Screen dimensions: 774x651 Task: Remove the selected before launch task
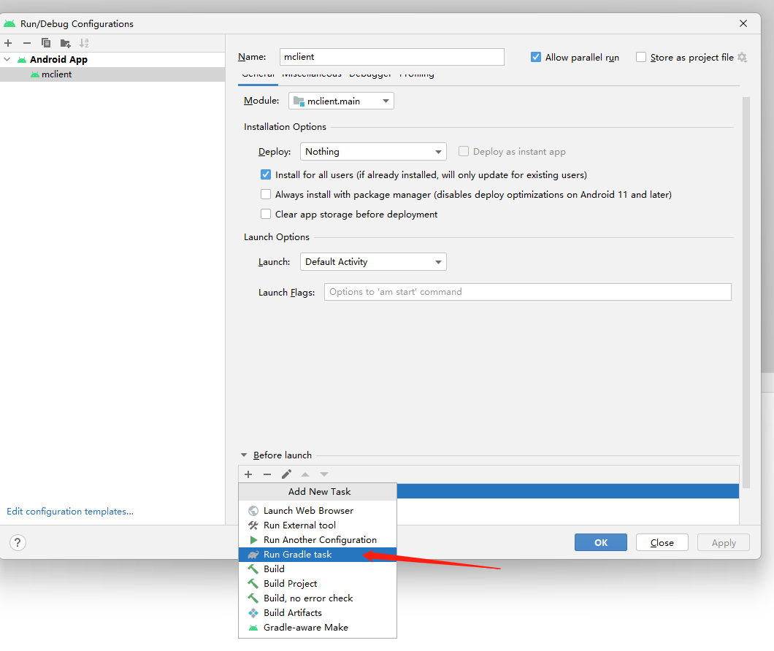267,474
